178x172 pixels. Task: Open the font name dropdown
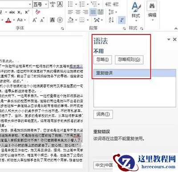coord(30,4)
